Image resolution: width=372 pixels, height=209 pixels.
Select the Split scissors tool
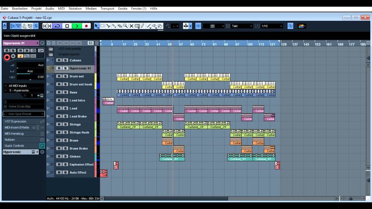pyautogui.click(x=108, y=26)
